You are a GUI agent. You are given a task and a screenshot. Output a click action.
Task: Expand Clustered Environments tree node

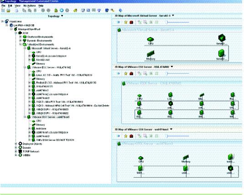(20, 37)
